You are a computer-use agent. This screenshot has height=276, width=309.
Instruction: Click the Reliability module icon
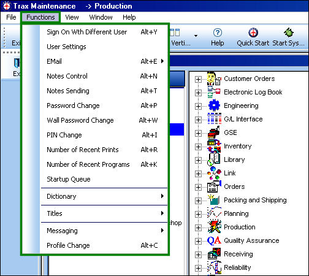click(x=214, y=267)
